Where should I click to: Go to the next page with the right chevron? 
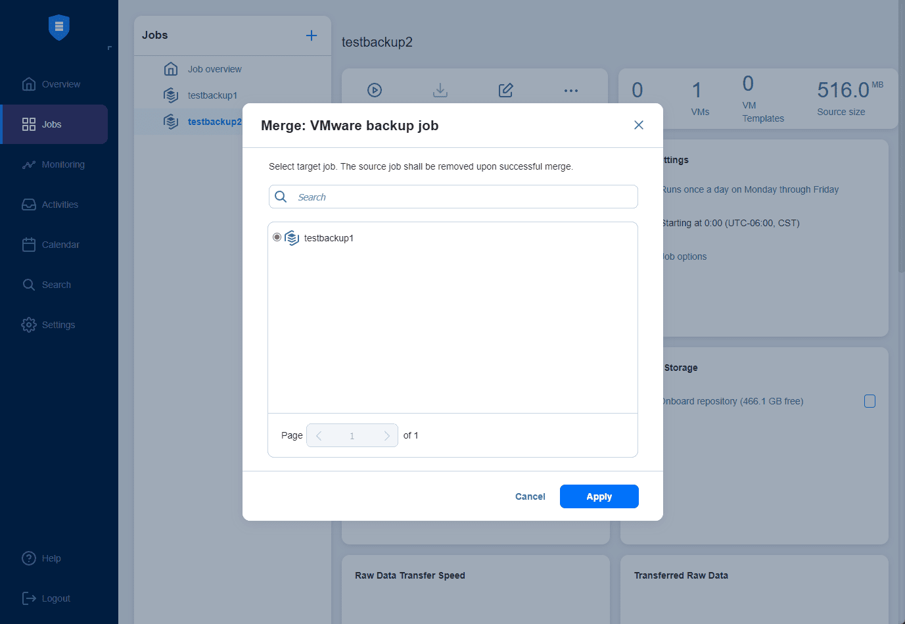pyautogui.click(x=387, y=435)
